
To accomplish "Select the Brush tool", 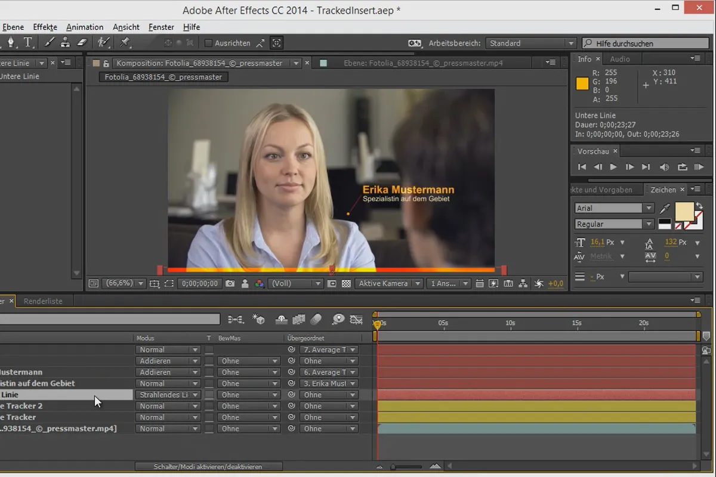I will point(50,43).
